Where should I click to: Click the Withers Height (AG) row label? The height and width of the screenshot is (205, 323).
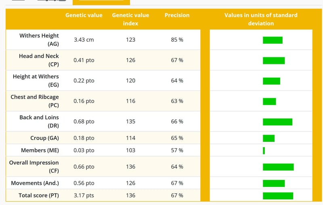coord(39,40)
